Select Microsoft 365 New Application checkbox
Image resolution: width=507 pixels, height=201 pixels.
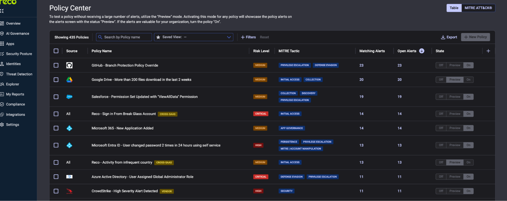pos(56,128)
